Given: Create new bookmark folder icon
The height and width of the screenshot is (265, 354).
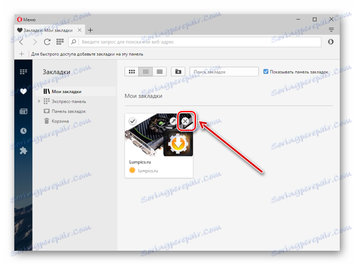Looking at the screenshot, I should point(178,72).
